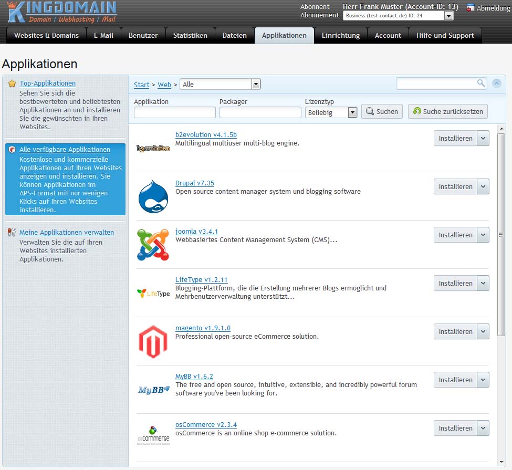512x470 pixels.
Task: Click the Drupal drop logo
Action: coord(153,196)
